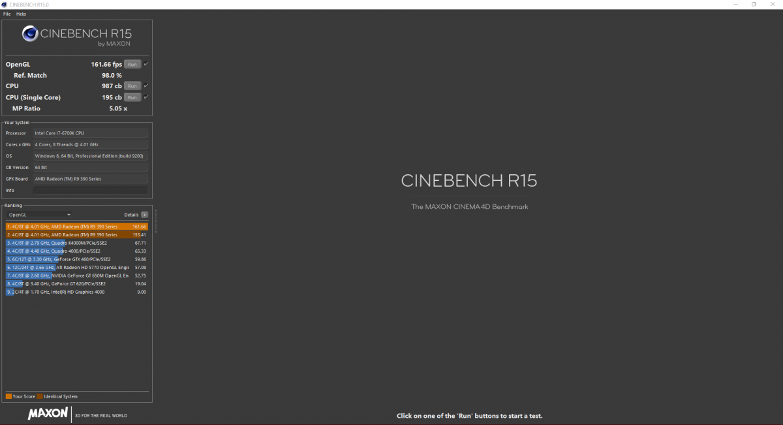The image size is (783, 425).
Task: Toggle the CPU test checkbox
Action: click(x=146, y=86)
